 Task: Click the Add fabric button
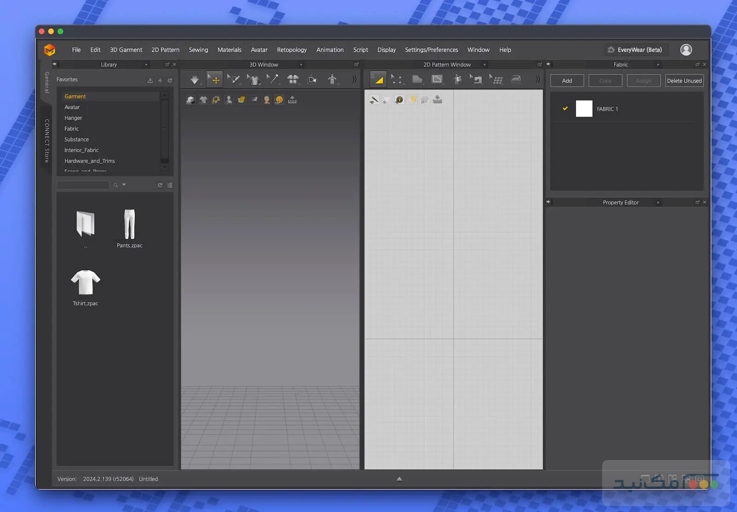(567, 81)
